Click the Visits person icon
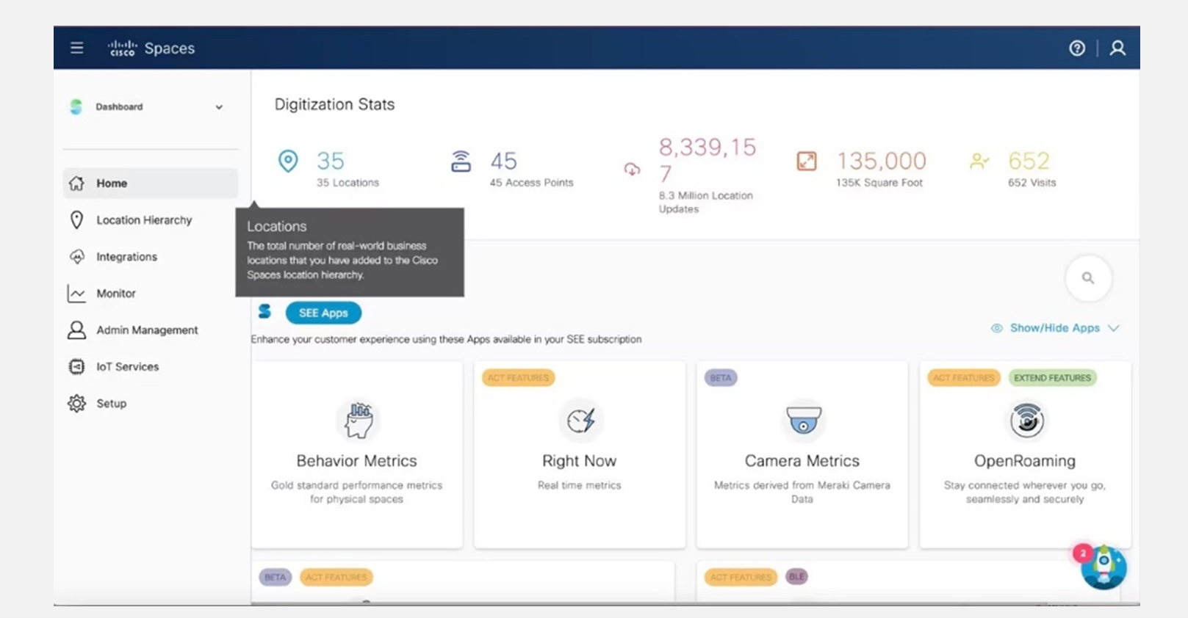Viewport: 1188px width, 618px height. point(979,161)
